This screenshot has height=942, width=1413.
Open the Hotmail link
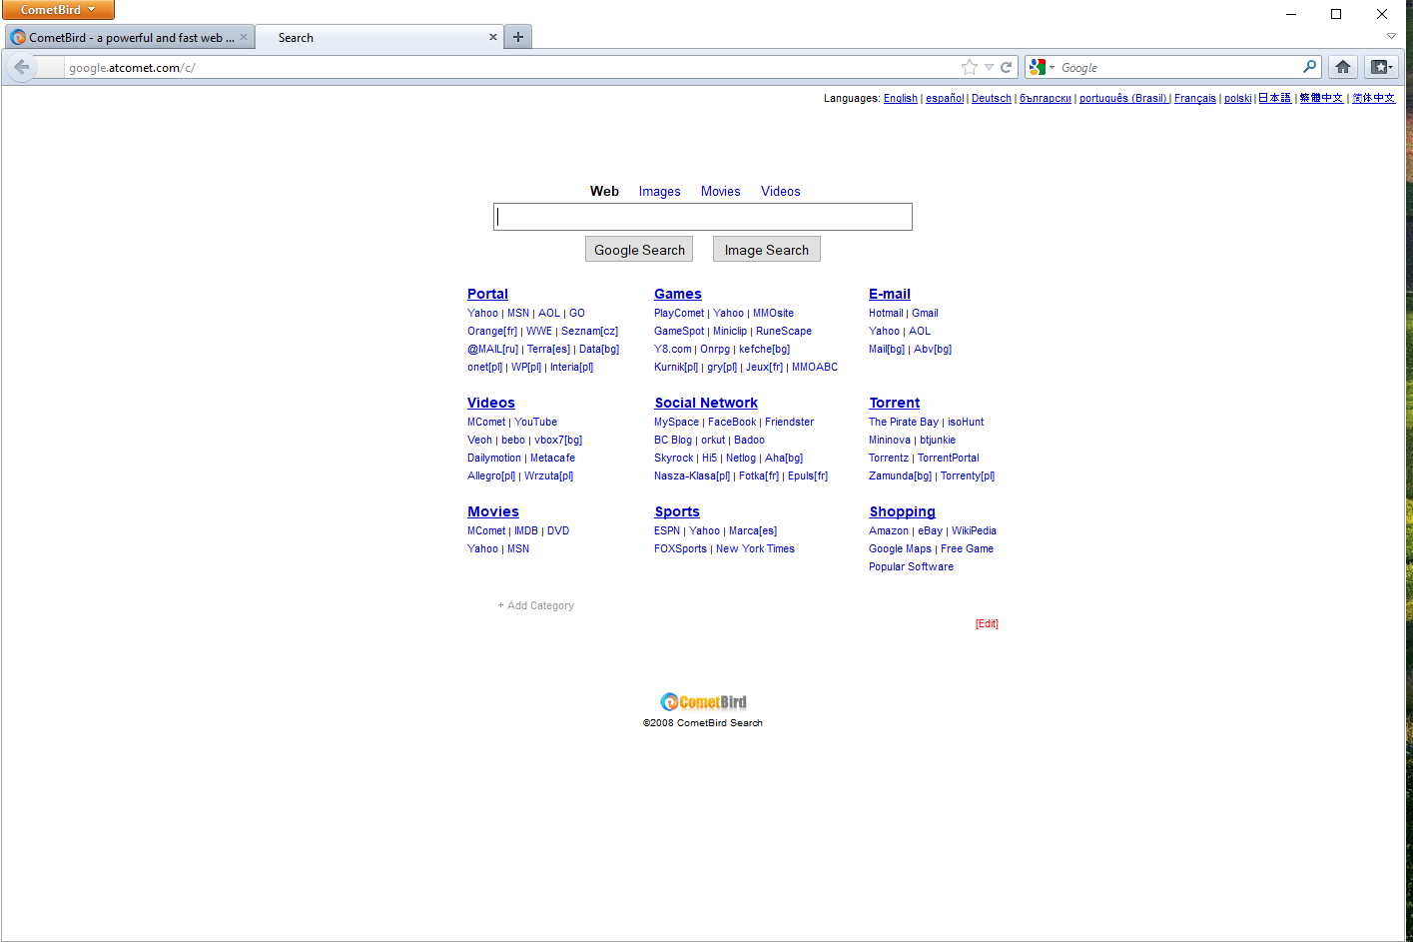tap(886, 313)
